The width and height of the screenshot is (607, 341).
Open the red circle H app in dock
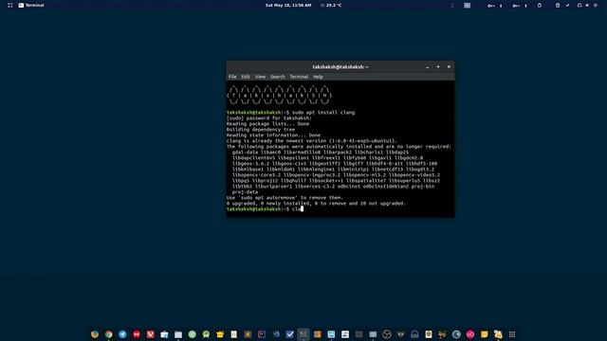[137, 334]
